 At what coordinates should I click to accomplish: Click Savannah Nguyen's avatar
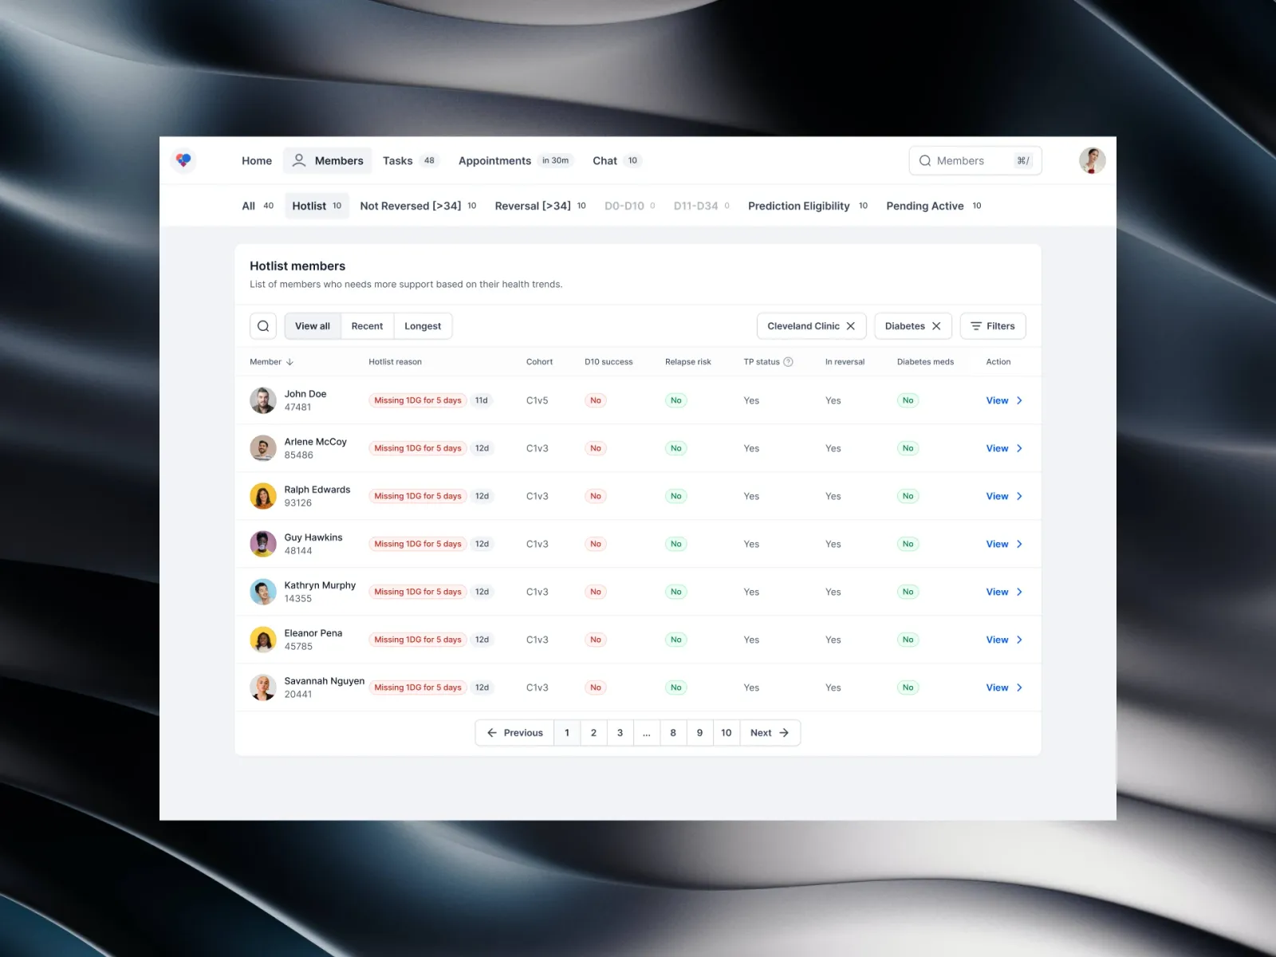263,687
